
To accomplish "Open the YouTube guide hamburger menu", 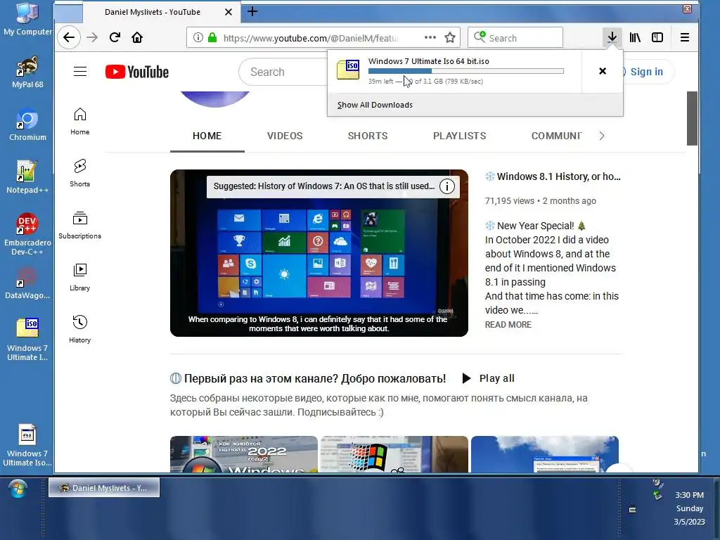I will coord(80,72).
